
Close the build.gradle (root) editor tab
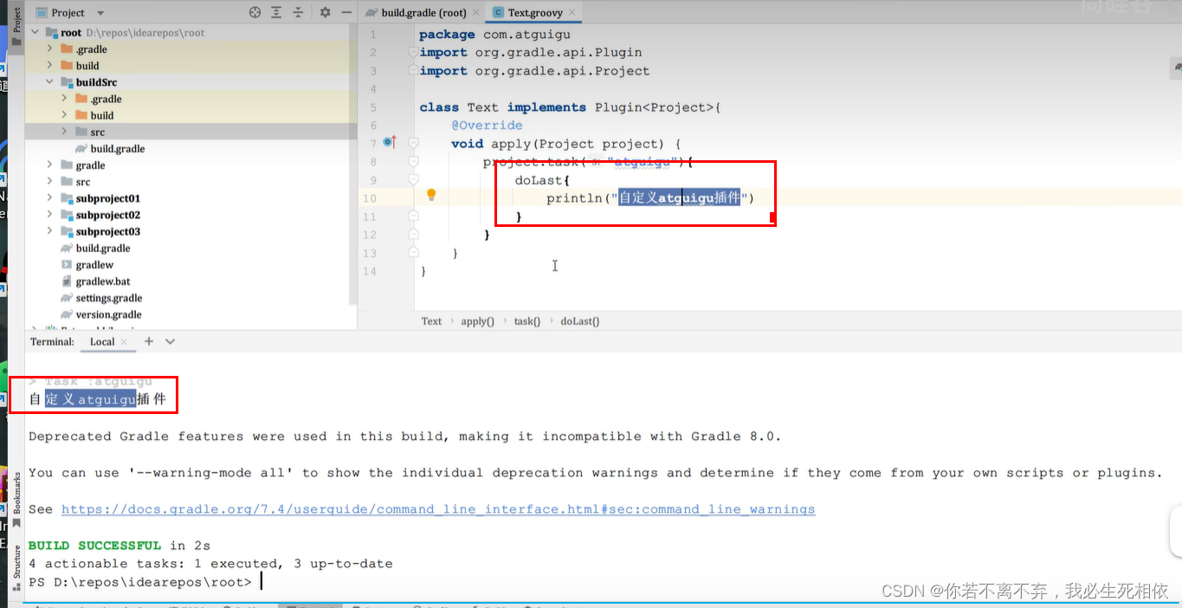click(475, 13)
